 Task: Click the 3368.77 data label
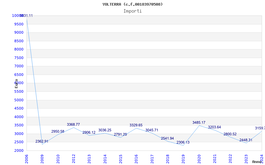click(x=73, y=125)
